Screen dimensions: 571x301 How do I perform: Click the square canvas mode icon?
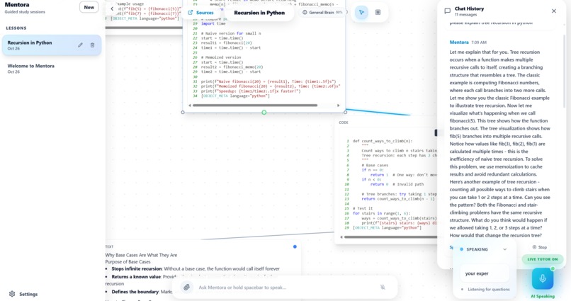378,12
